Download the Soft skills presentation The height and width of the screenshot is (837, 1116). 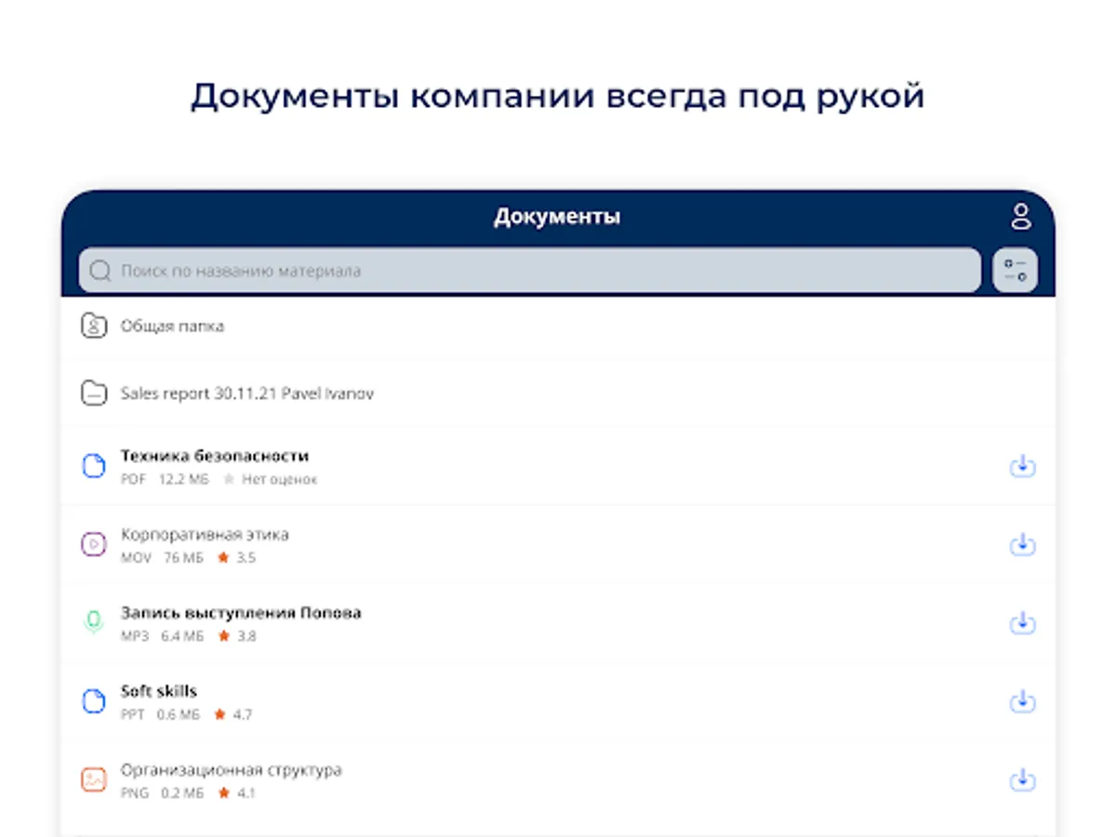1023,701
